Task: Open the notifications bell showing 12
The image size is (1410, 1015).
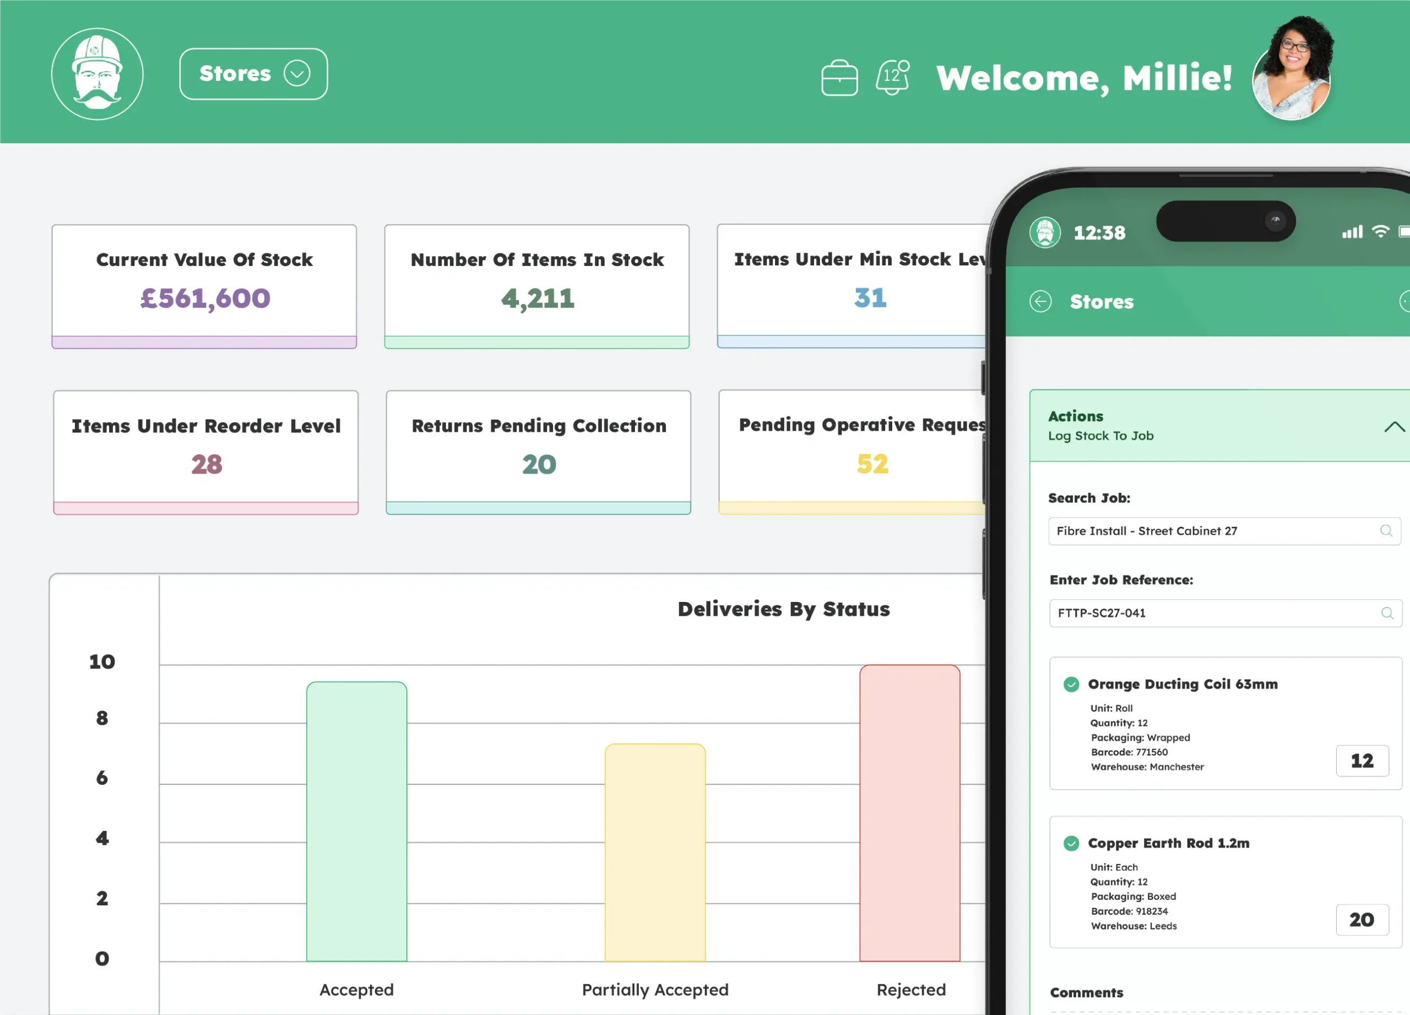Action: point(893,77)
